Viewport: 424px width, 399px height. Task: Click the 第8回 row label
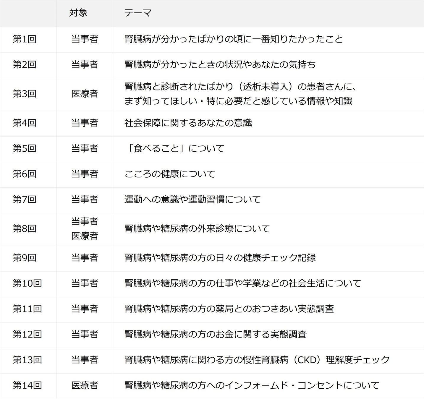[25, 228]
